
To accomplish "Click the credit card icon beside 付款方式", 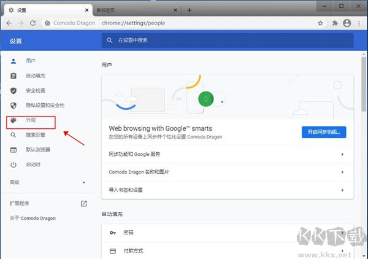I will click(x=113, y=251).
